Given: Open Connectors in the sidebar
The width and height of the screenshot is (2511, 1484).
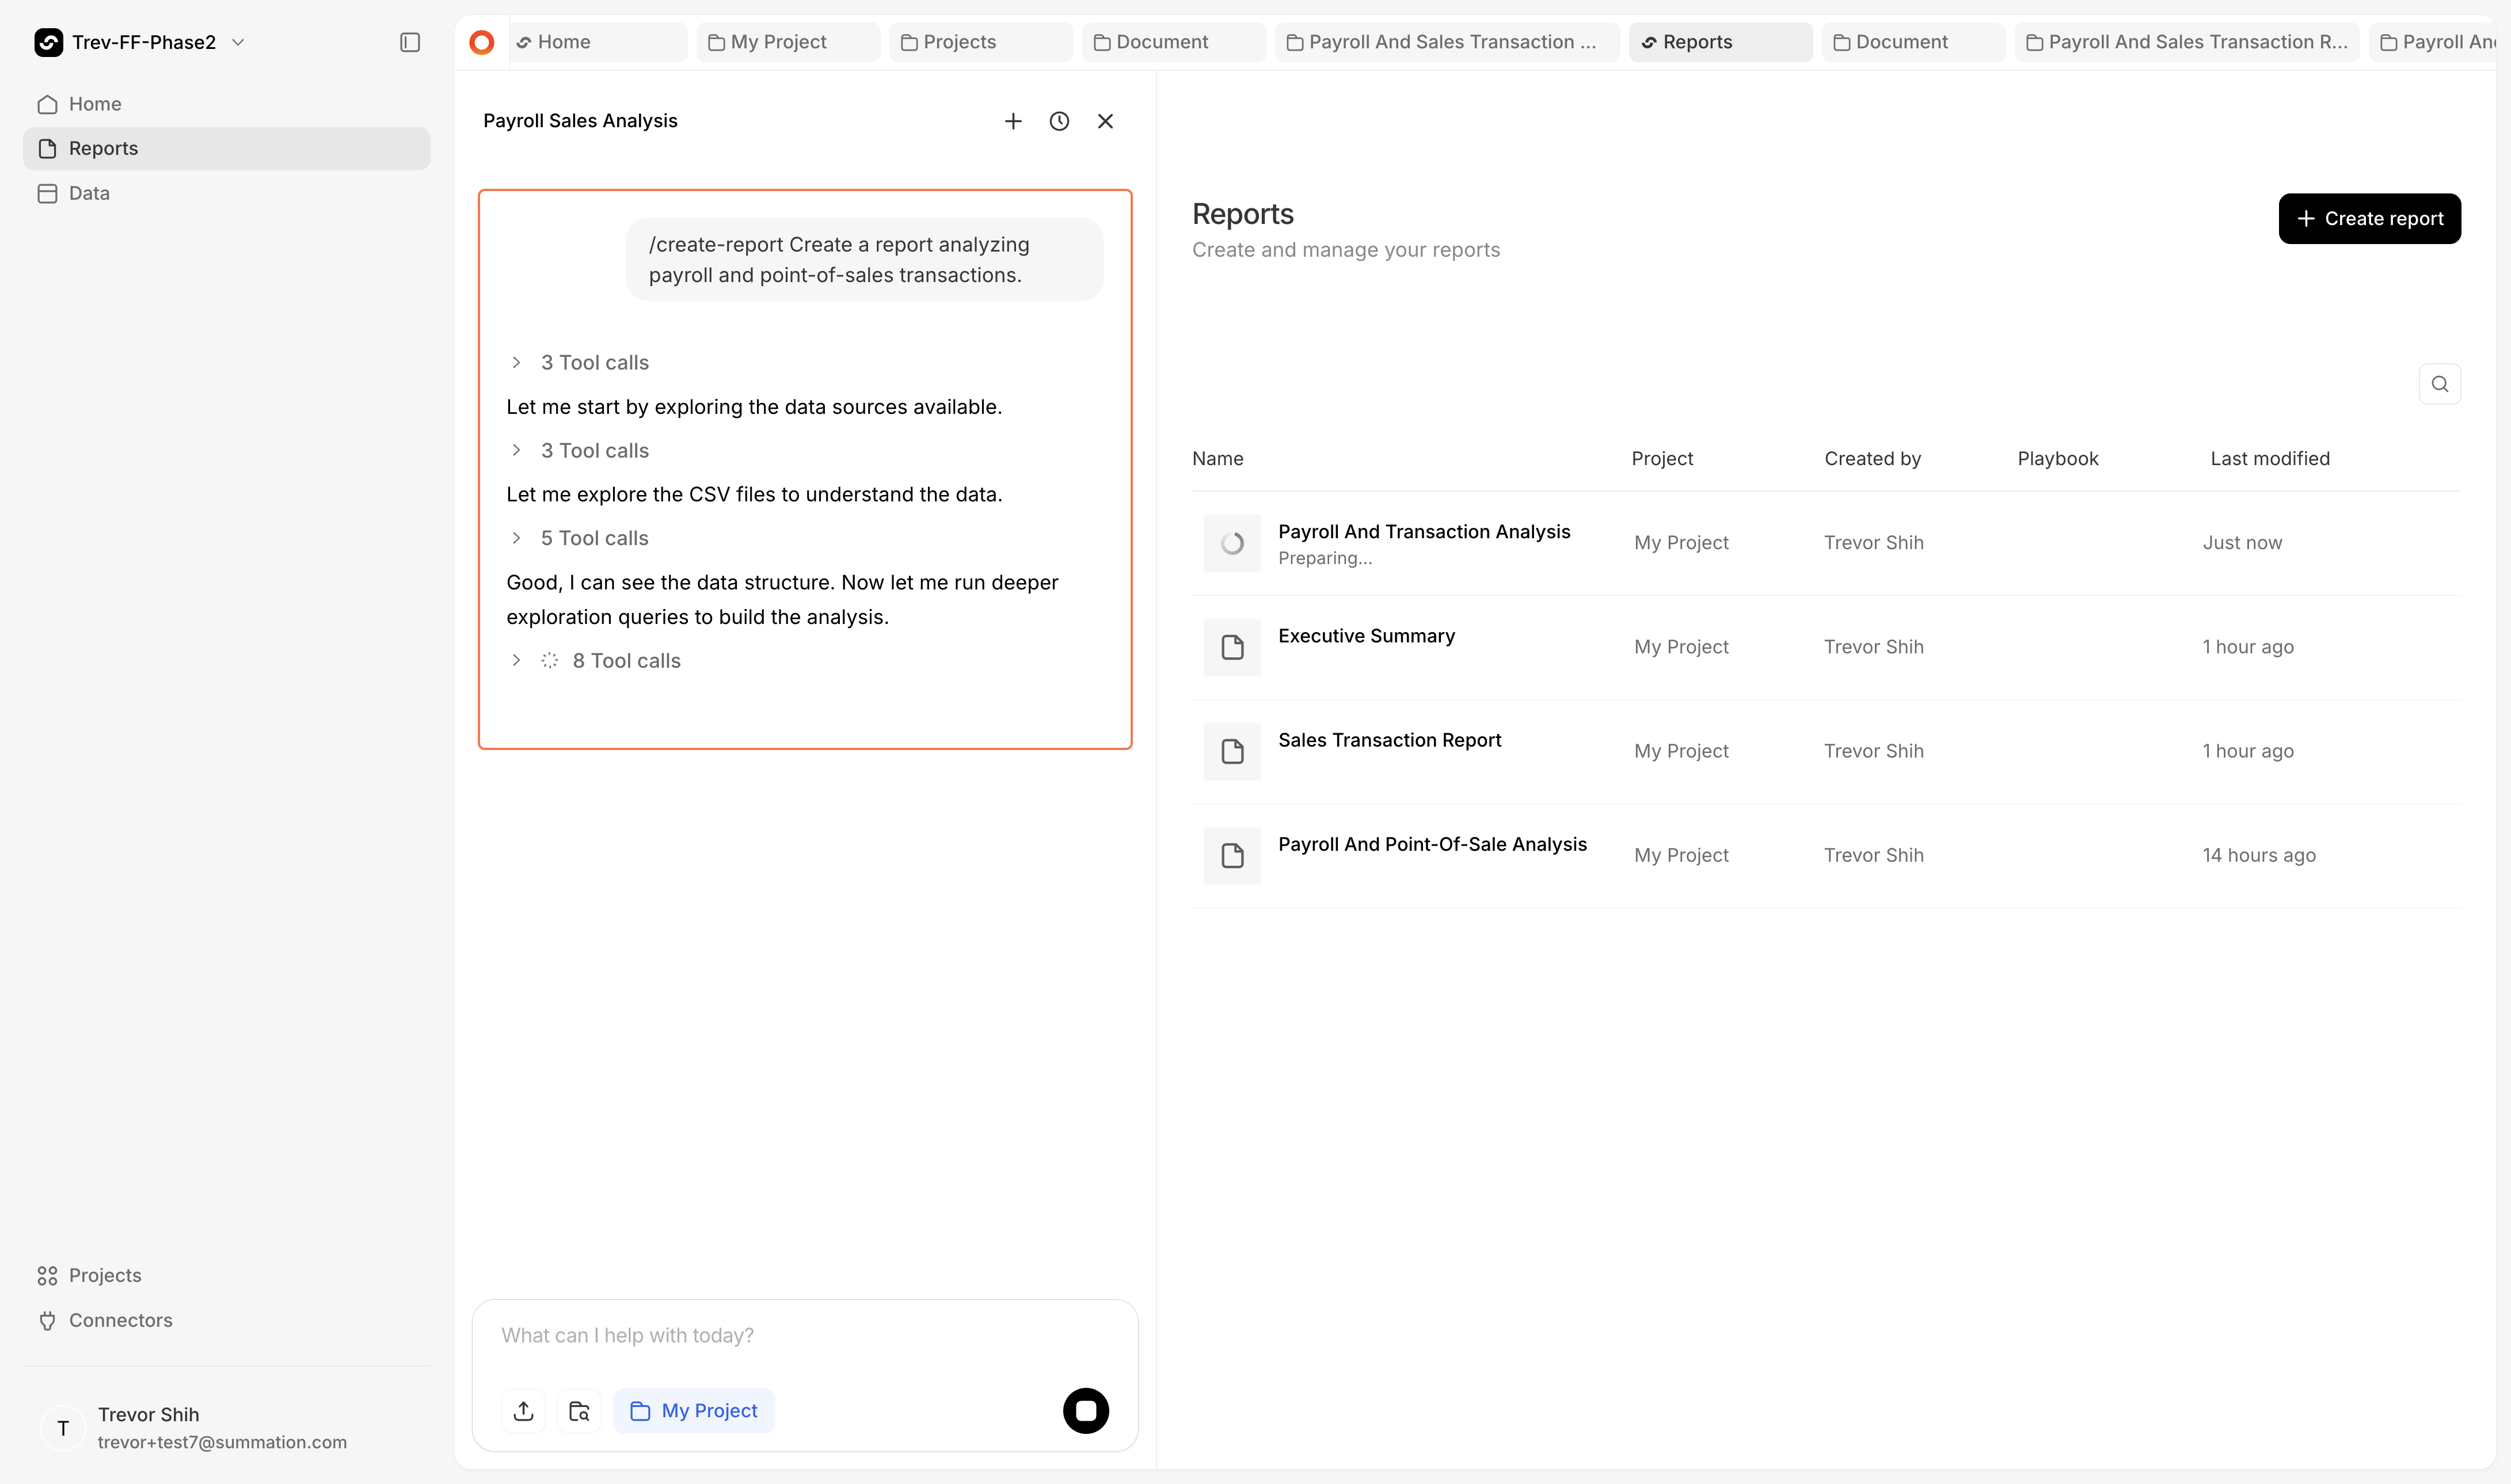Looking at the screenshot, I should 227,1320.
